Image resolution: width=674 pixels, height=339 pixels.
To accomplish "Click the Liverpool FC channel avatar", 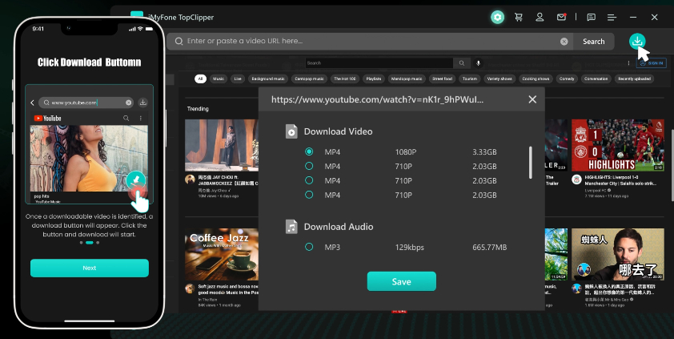I will (x=576, y=180).
